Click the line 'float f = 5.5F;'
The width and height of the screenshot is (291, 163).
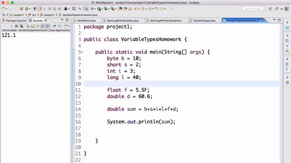coord(128,90)
